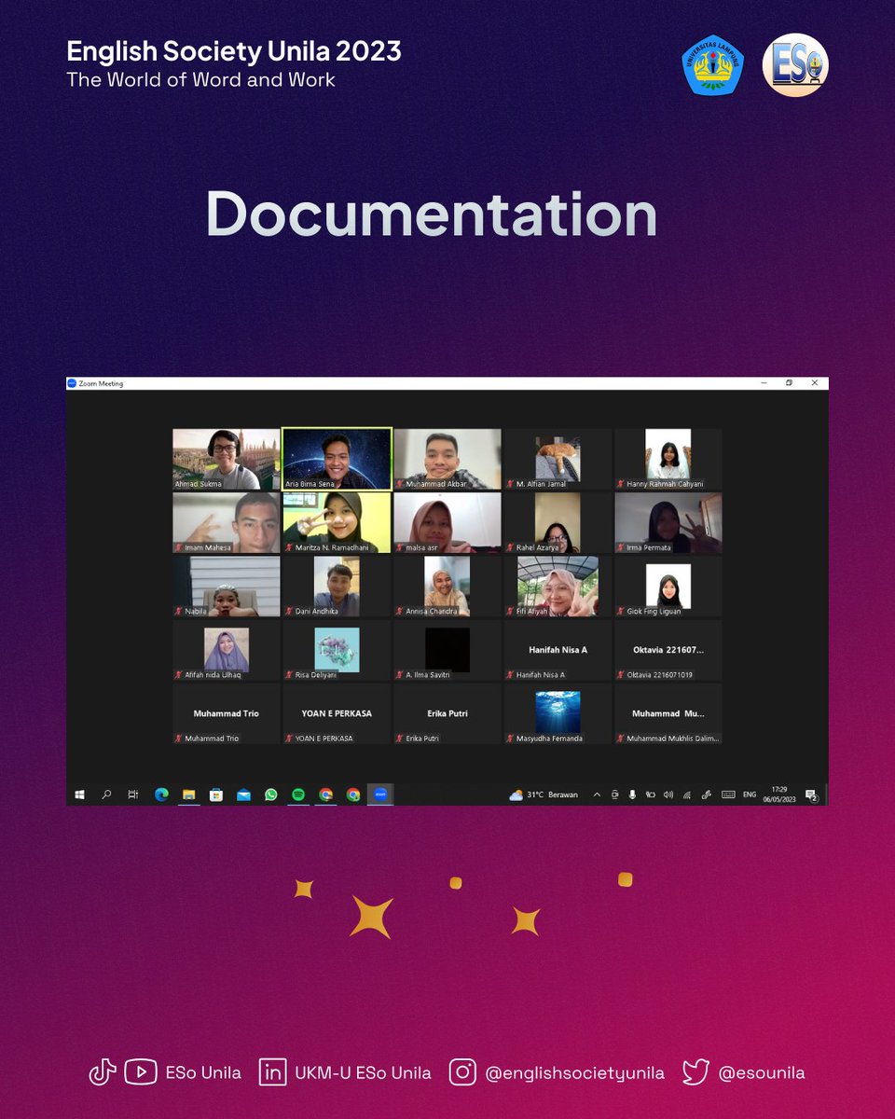This screenshot has height=1119, width=895.
Task: Click the @englishsocietyunila handle
Action: click(575, 1072)
